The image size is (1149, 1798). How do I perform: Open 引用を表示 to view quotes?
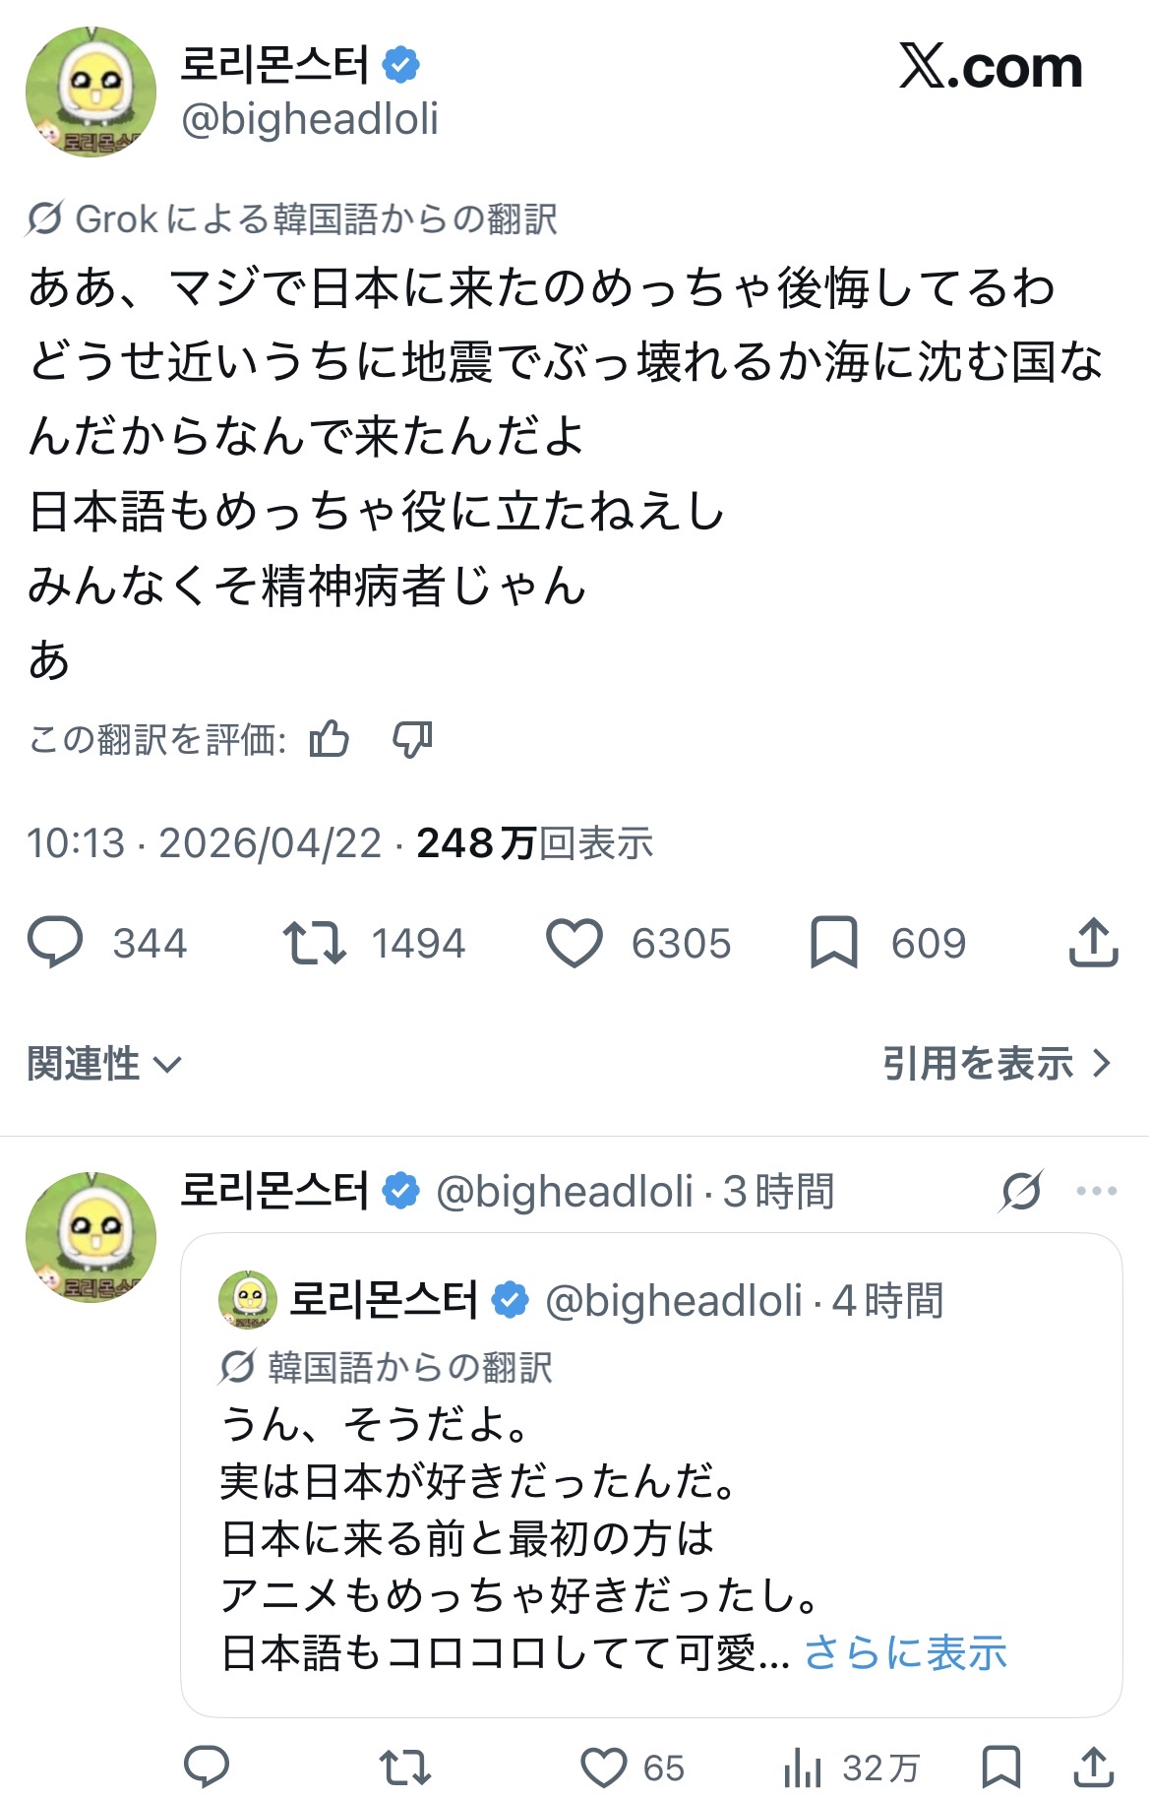996,1063
